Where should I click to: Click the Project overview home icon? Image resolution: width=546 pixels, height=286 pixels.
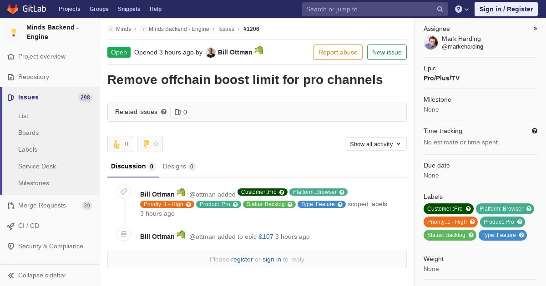(11, 57)
